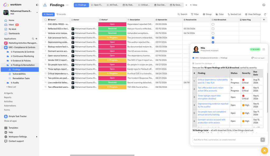Switch to the By Seve.. view tab

176,5
